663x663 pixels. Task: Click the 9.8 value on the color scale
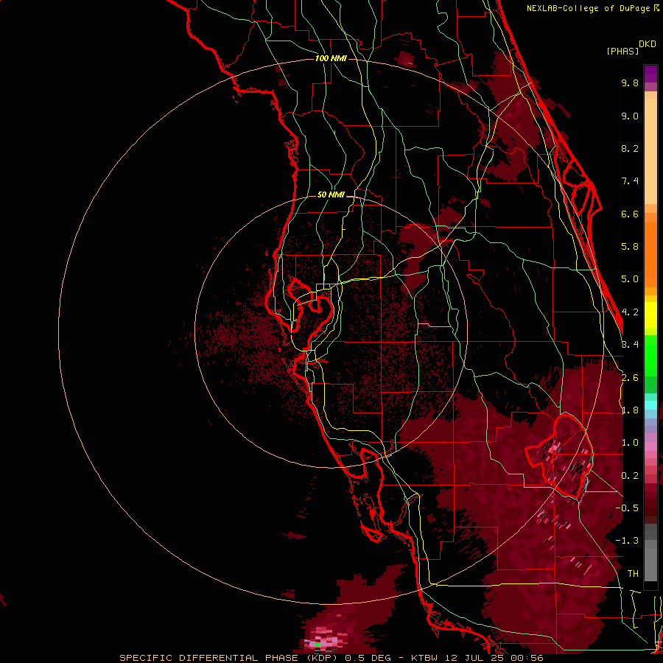pos(630,83)
